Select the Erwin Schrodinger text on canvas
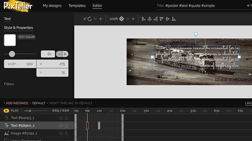 233,79
